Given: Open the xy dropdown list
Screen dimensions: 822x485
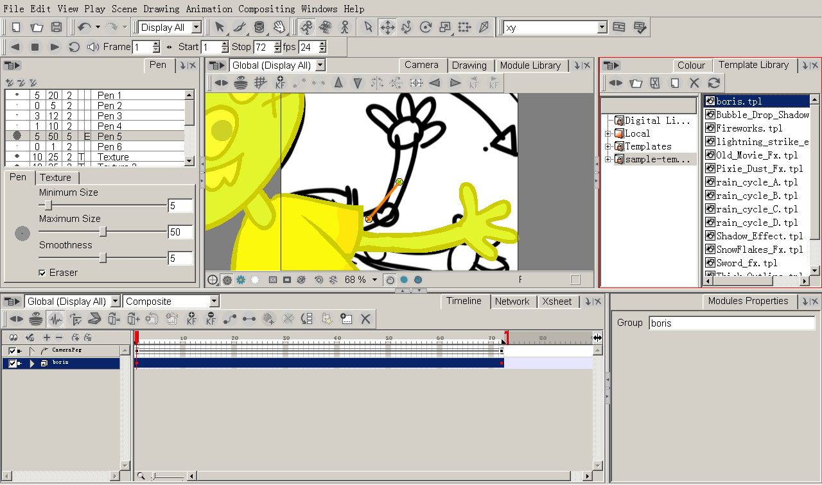Looking at the screenshot, I should [x=602, y=28].
